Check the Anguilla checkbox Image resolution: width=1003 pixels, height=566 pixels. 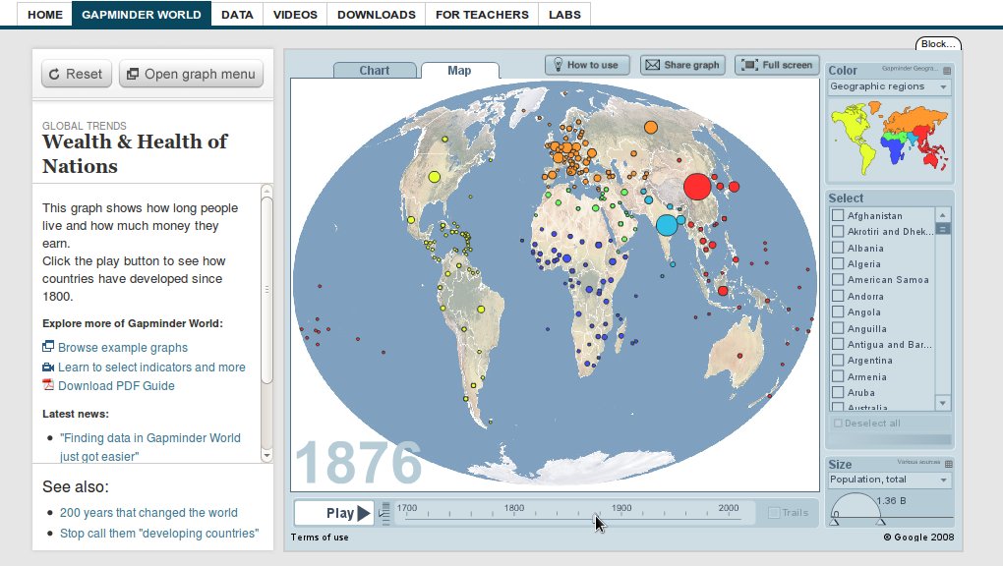[838, 328]
